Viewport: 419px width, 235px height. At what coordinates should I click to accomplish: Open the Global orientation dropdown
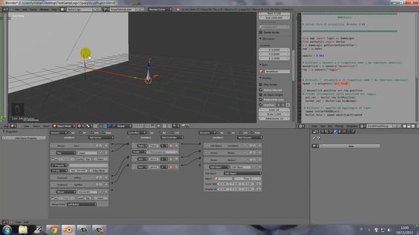(x=124, y=126)
